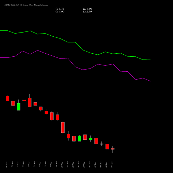Click the green candle above 28 Nov
This screenshot has height=173, width=173.
91,139
